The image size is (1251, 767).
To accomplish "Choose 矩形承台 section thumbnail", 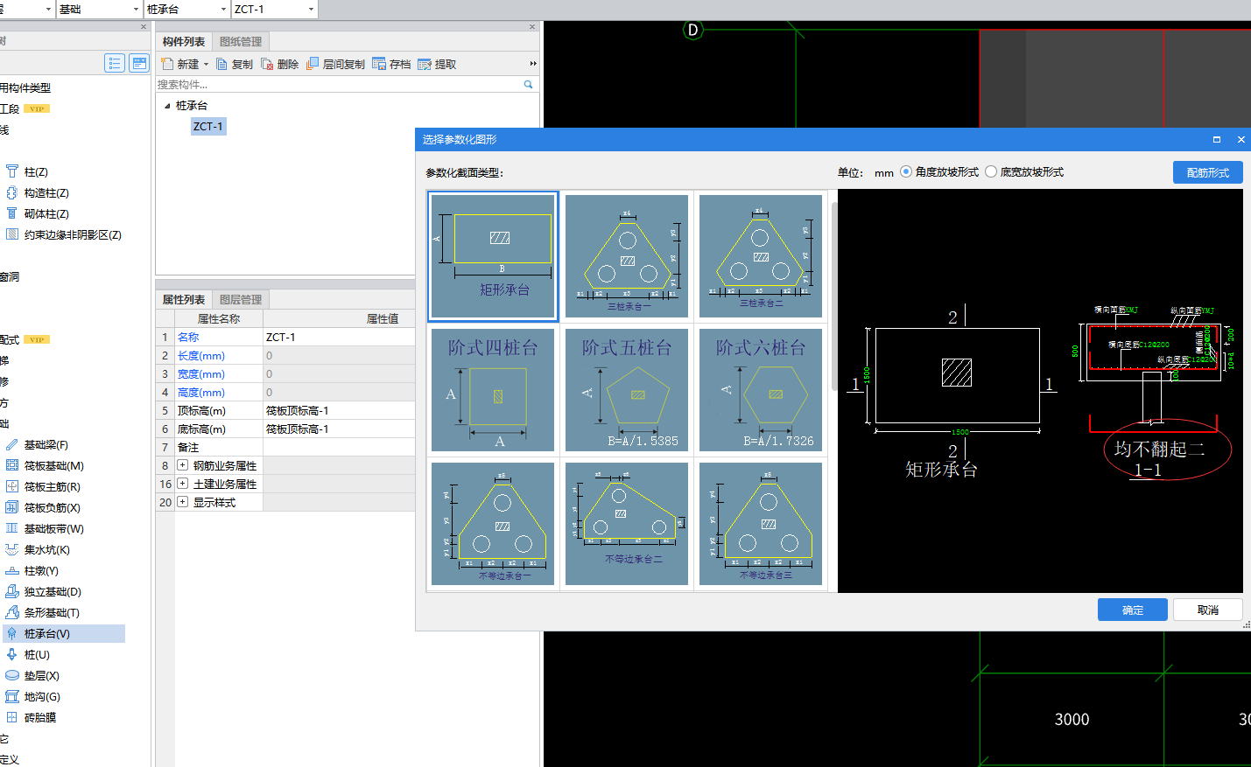I will tap(493, 256).
